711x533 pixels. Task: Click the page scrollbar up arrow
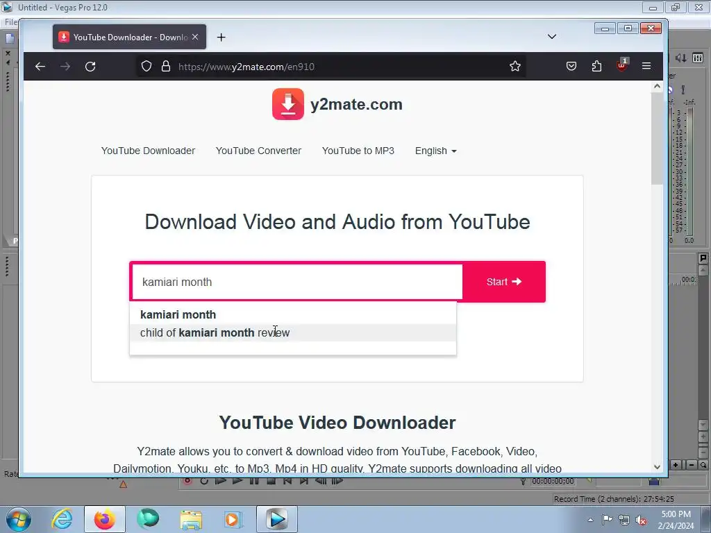coord(657,87)
